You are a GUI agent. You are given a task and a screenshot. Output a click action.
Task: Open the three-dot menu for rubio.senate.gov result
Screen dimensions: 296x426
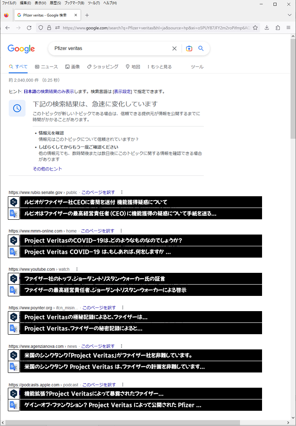(x=122, y=192)
